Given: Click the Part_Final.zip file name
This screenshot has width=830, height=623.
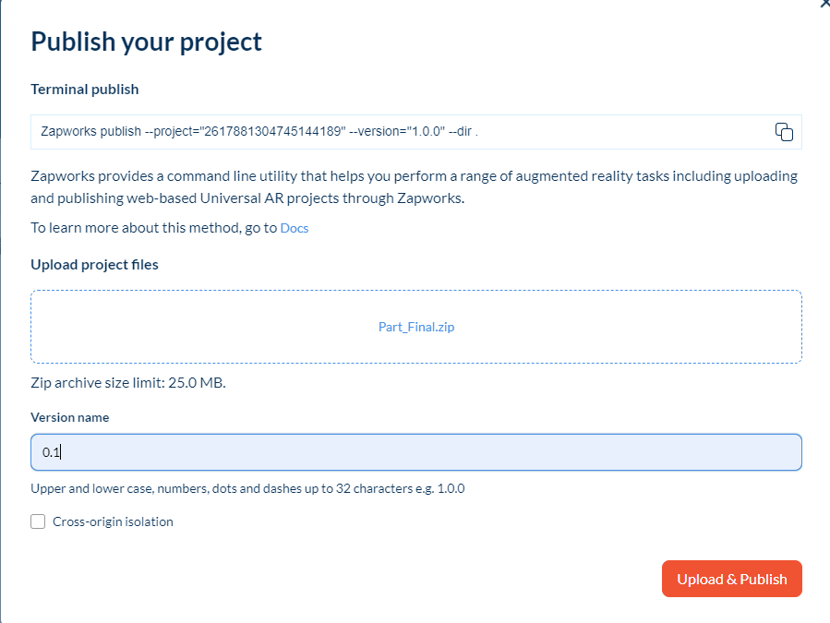Looking at the screenshot, I should 416,327.
